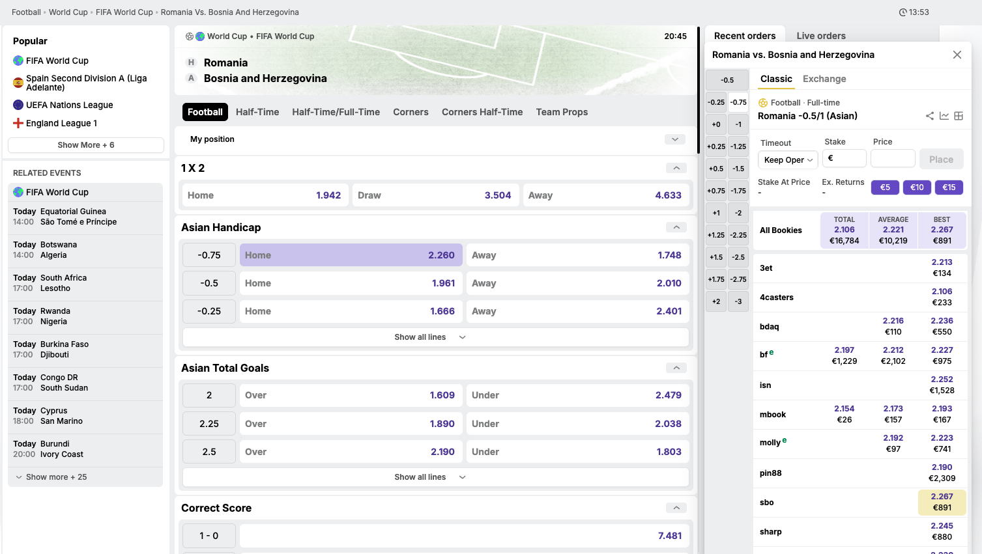The height and width of the screenshot is (554, 982).
Task: Expand Show all lines under Asian Total Goals
Action: point(435,477)
